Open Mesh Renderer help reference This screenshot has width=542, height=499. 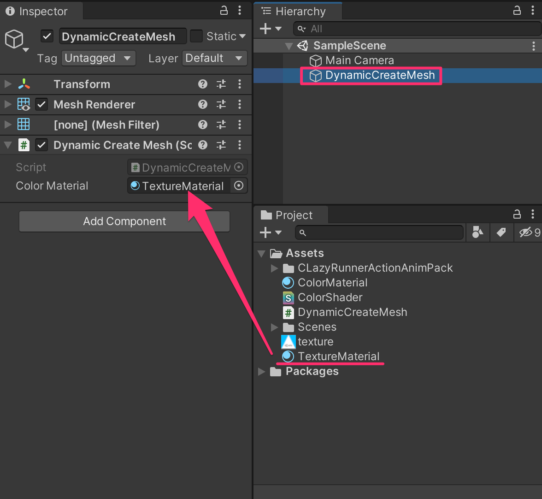tap(203, 104)
